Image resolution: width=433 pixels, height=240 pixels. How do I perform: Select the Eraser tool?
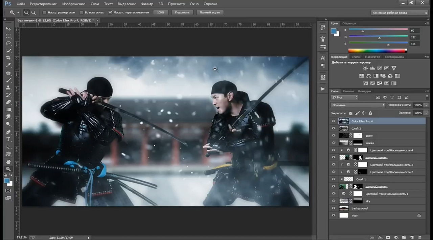tap(8, 102)
